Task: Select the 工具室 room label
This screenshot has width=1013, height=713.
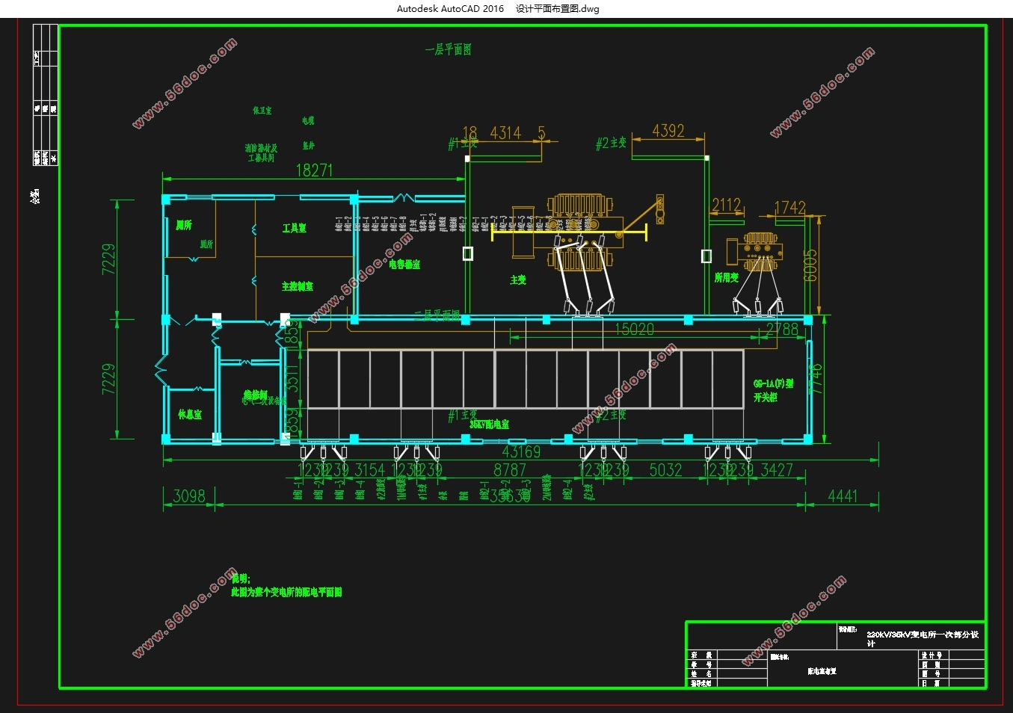Action: pos(294,228)
